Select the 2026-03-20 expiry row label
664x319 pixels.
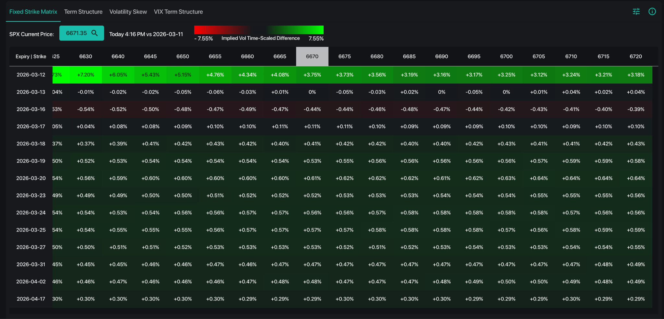31,178
